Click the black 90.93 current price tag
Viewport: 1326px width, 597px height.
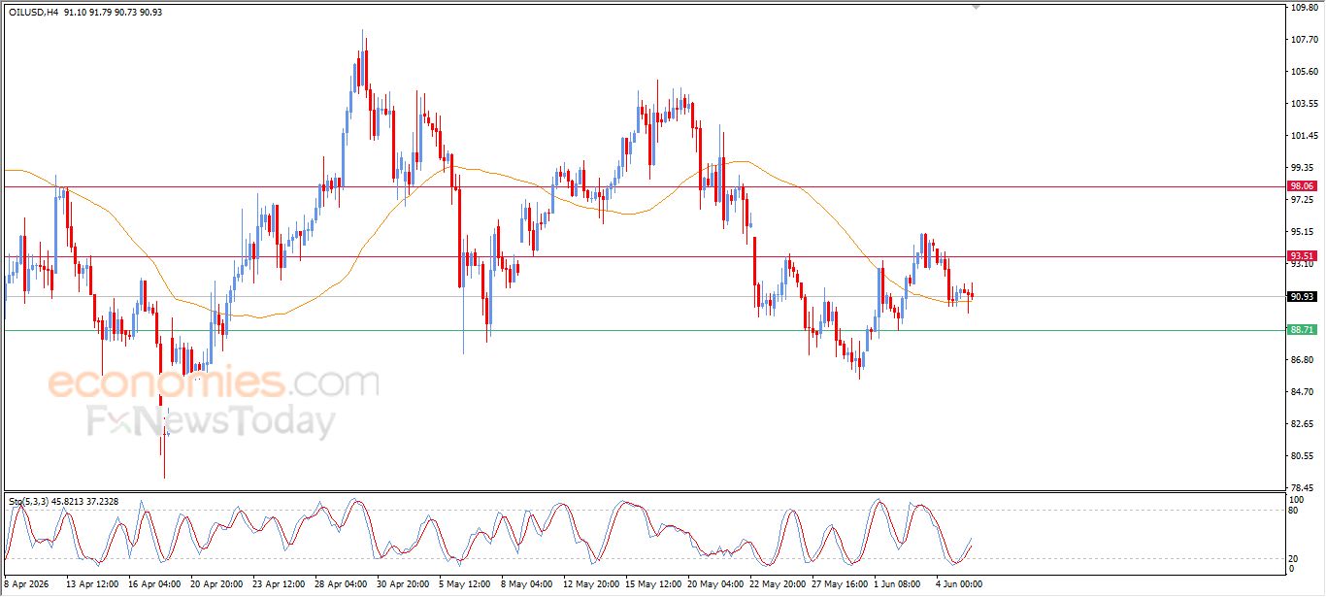coord(1302,297)
